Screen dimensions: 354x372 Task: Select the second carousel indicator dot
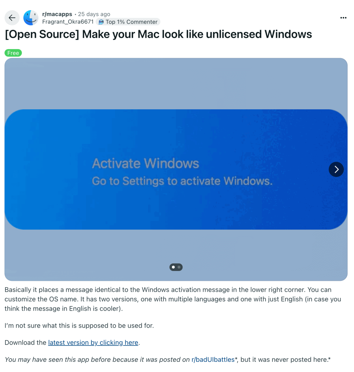[x=179, y=267]
